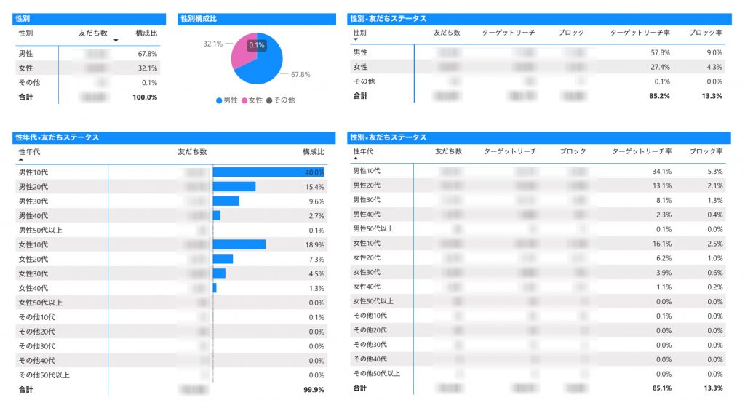Image resolution: width=745 pixels, height=408 pixels.
Task: Sort the 性別 table by 構成比 column header
Action: click(x=146, y=33)
